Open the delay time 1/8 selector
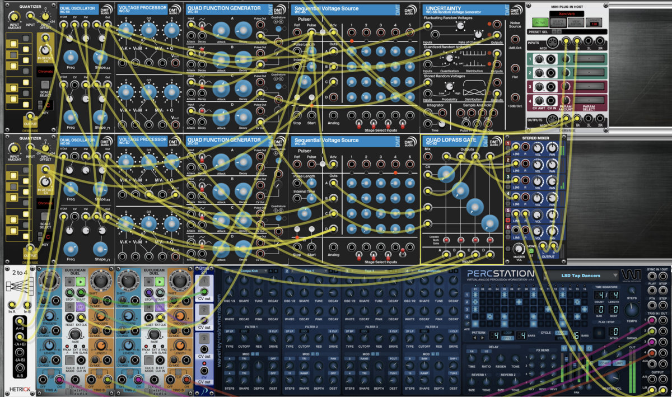 point(472,351)
